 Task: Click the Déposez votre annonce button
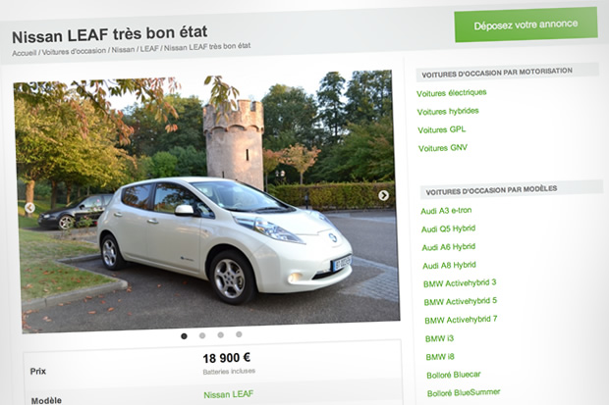click(526, 25)
